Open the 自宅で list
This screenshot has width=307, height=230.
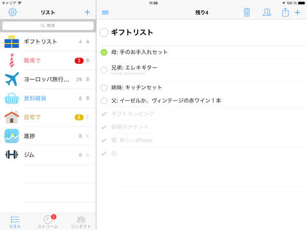(48, 117)
